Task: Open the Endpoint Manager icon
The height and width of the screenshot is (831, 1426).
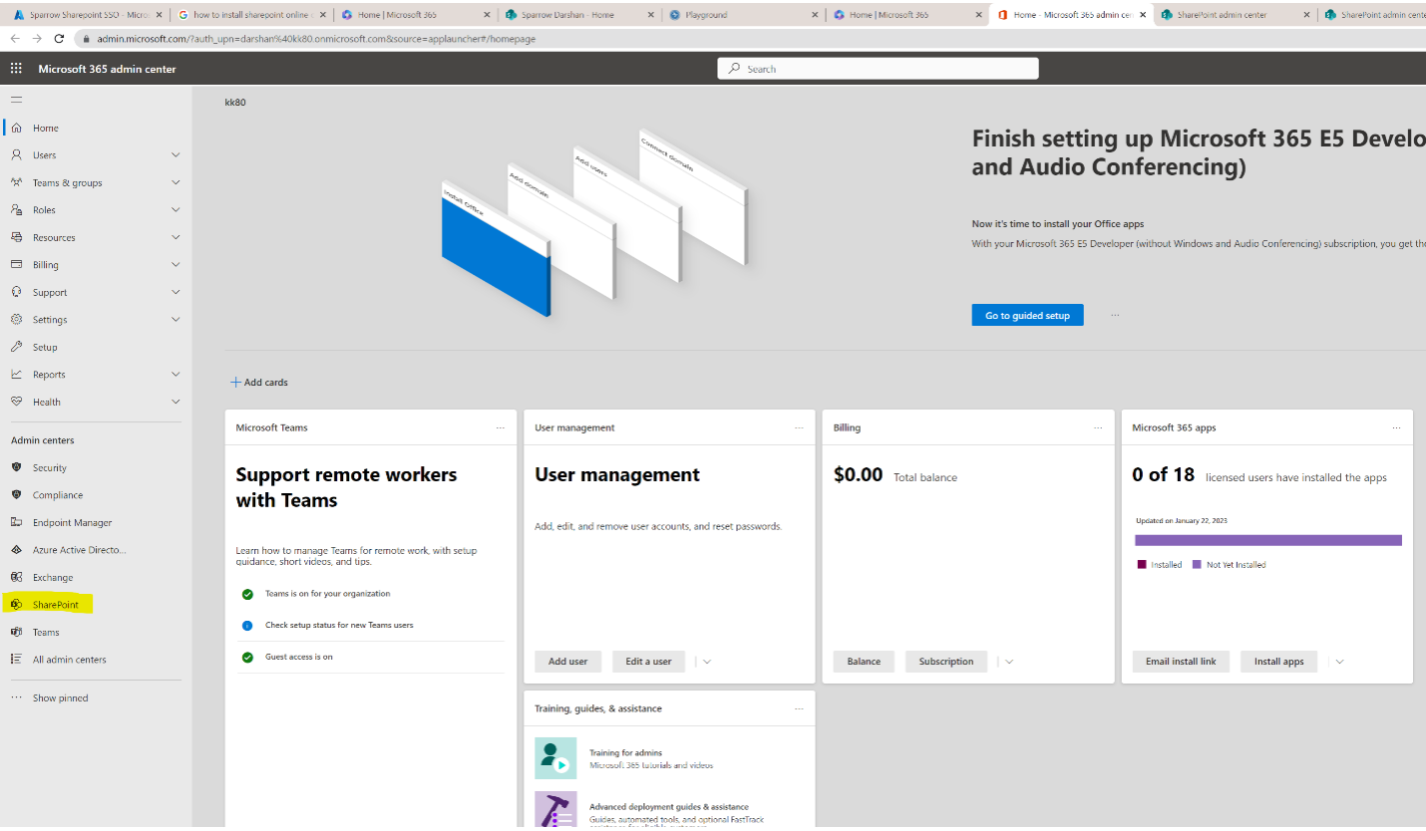Action: [16, 522]
